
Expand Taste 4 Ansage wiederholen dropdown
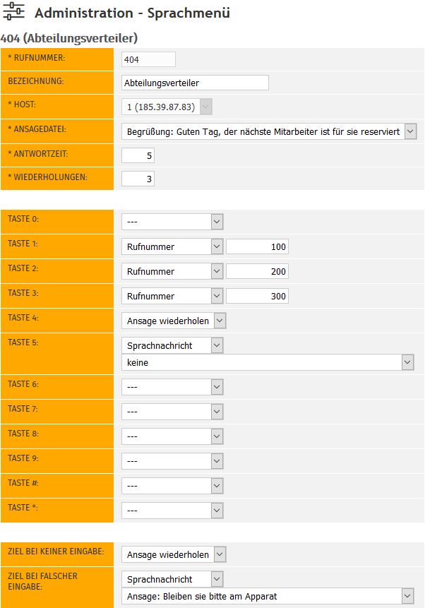(x=174, y=321)
